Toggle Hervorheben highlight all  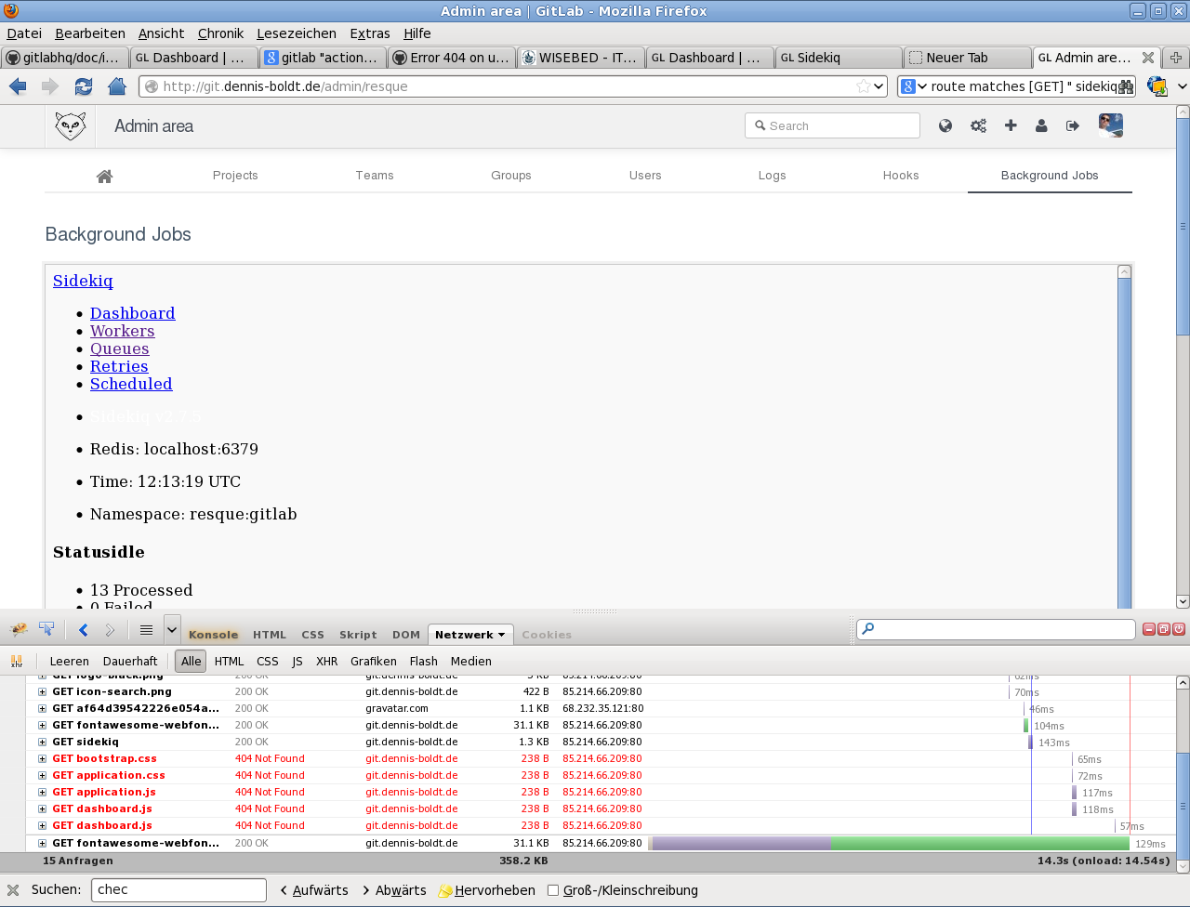coord(486,890)
